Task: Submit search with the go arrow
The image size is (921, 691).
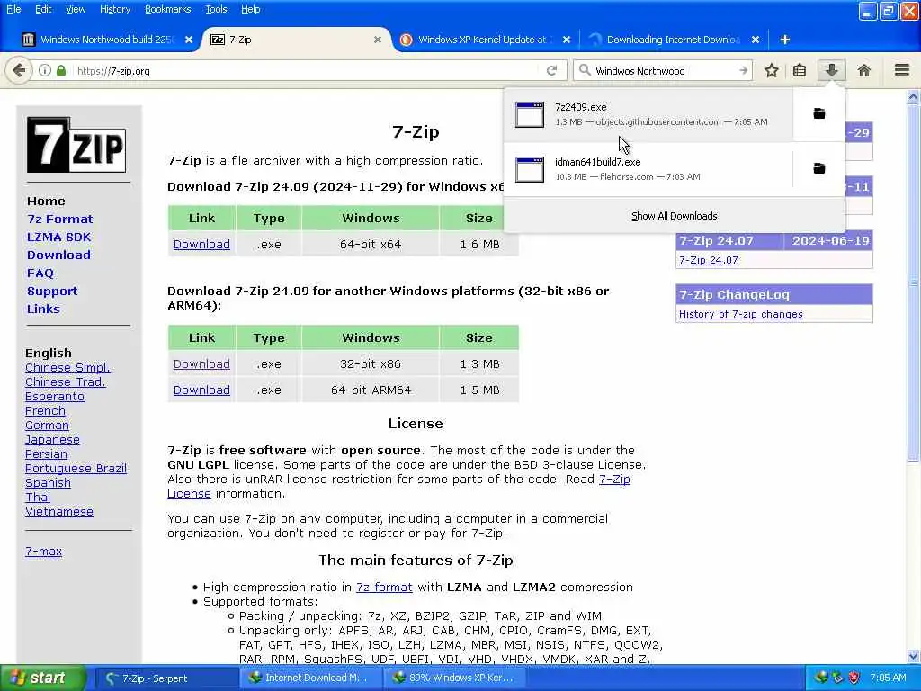Action: point(744,70)
